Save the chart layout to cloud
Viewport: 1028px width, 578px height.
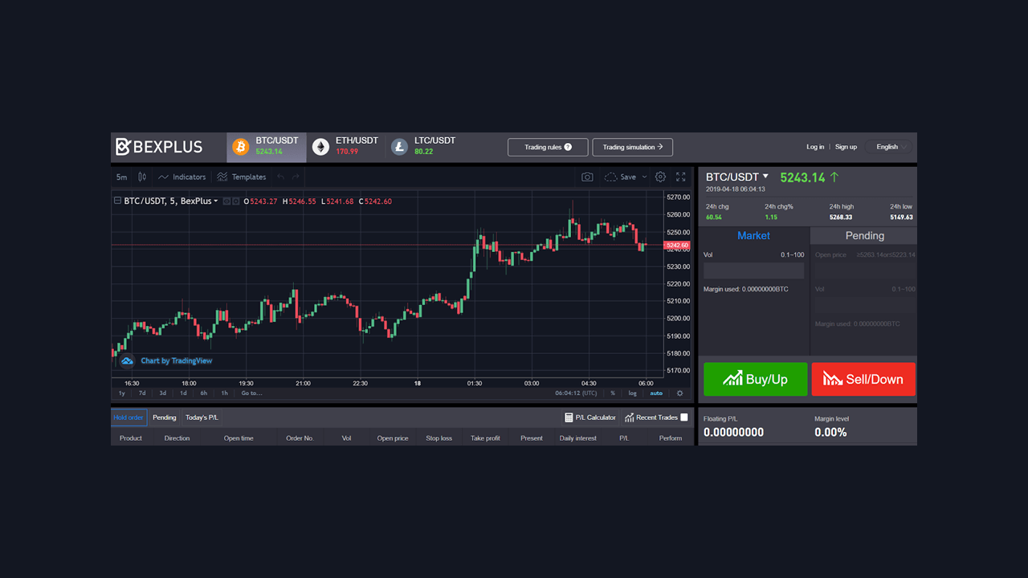(619, 177)
